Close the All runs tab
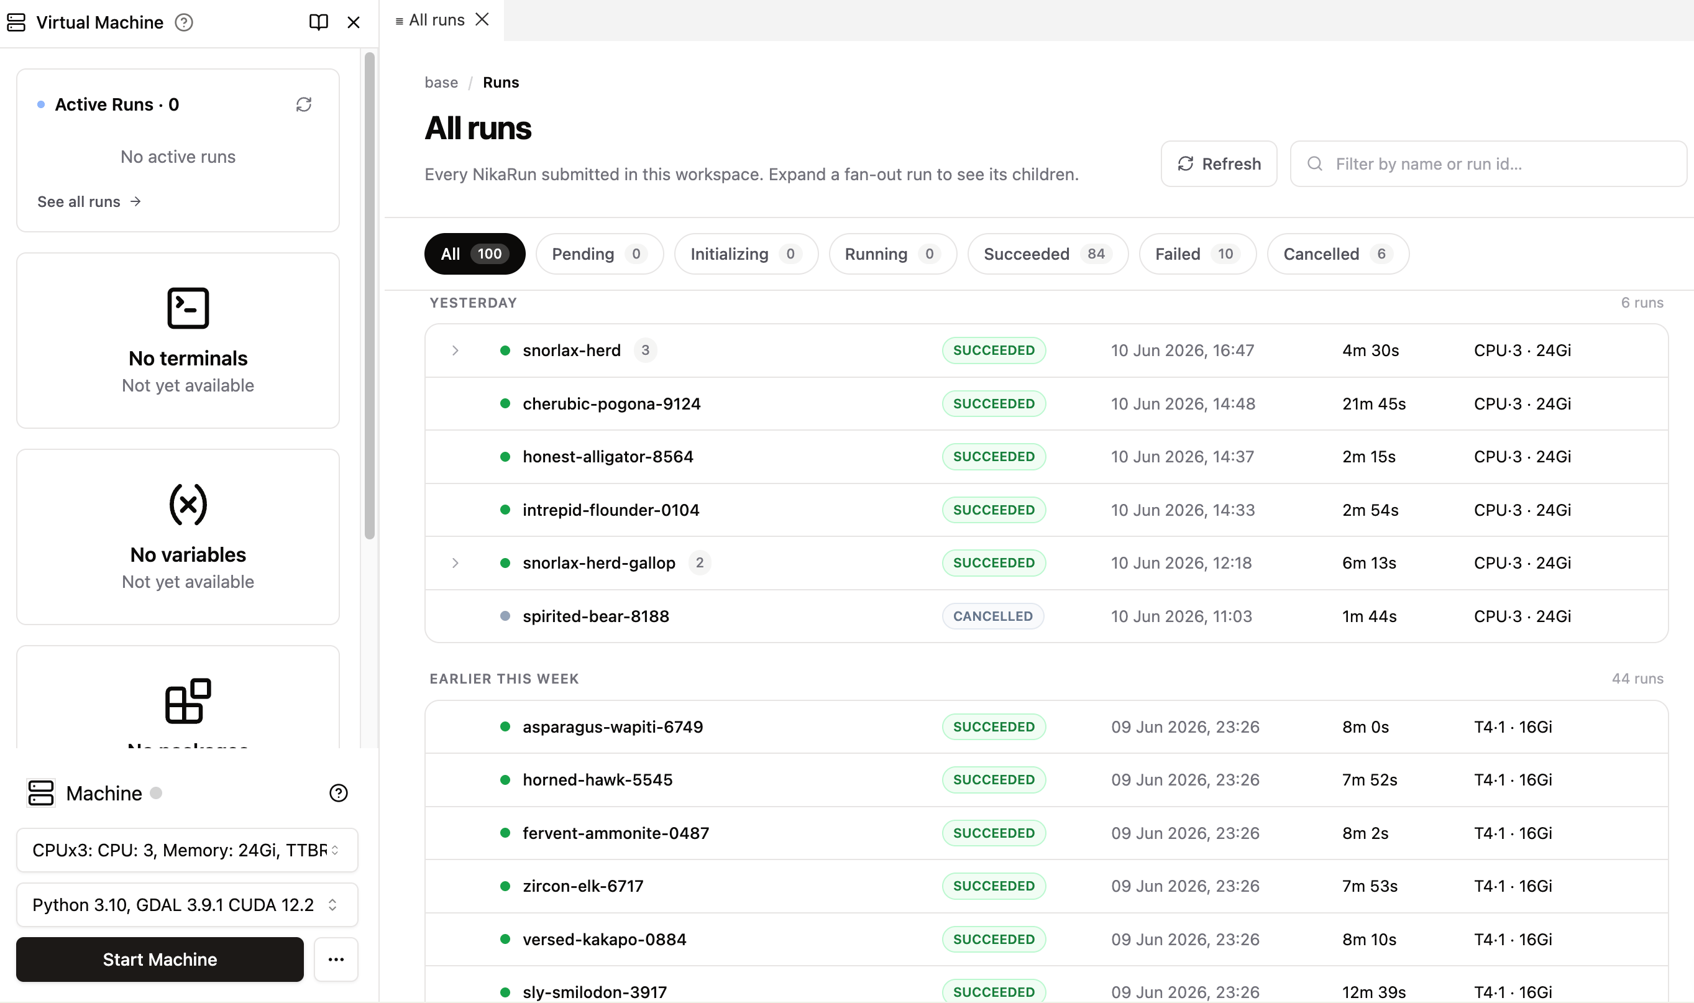Screen dimensions: 1694x1003 (x=482, y=20)
